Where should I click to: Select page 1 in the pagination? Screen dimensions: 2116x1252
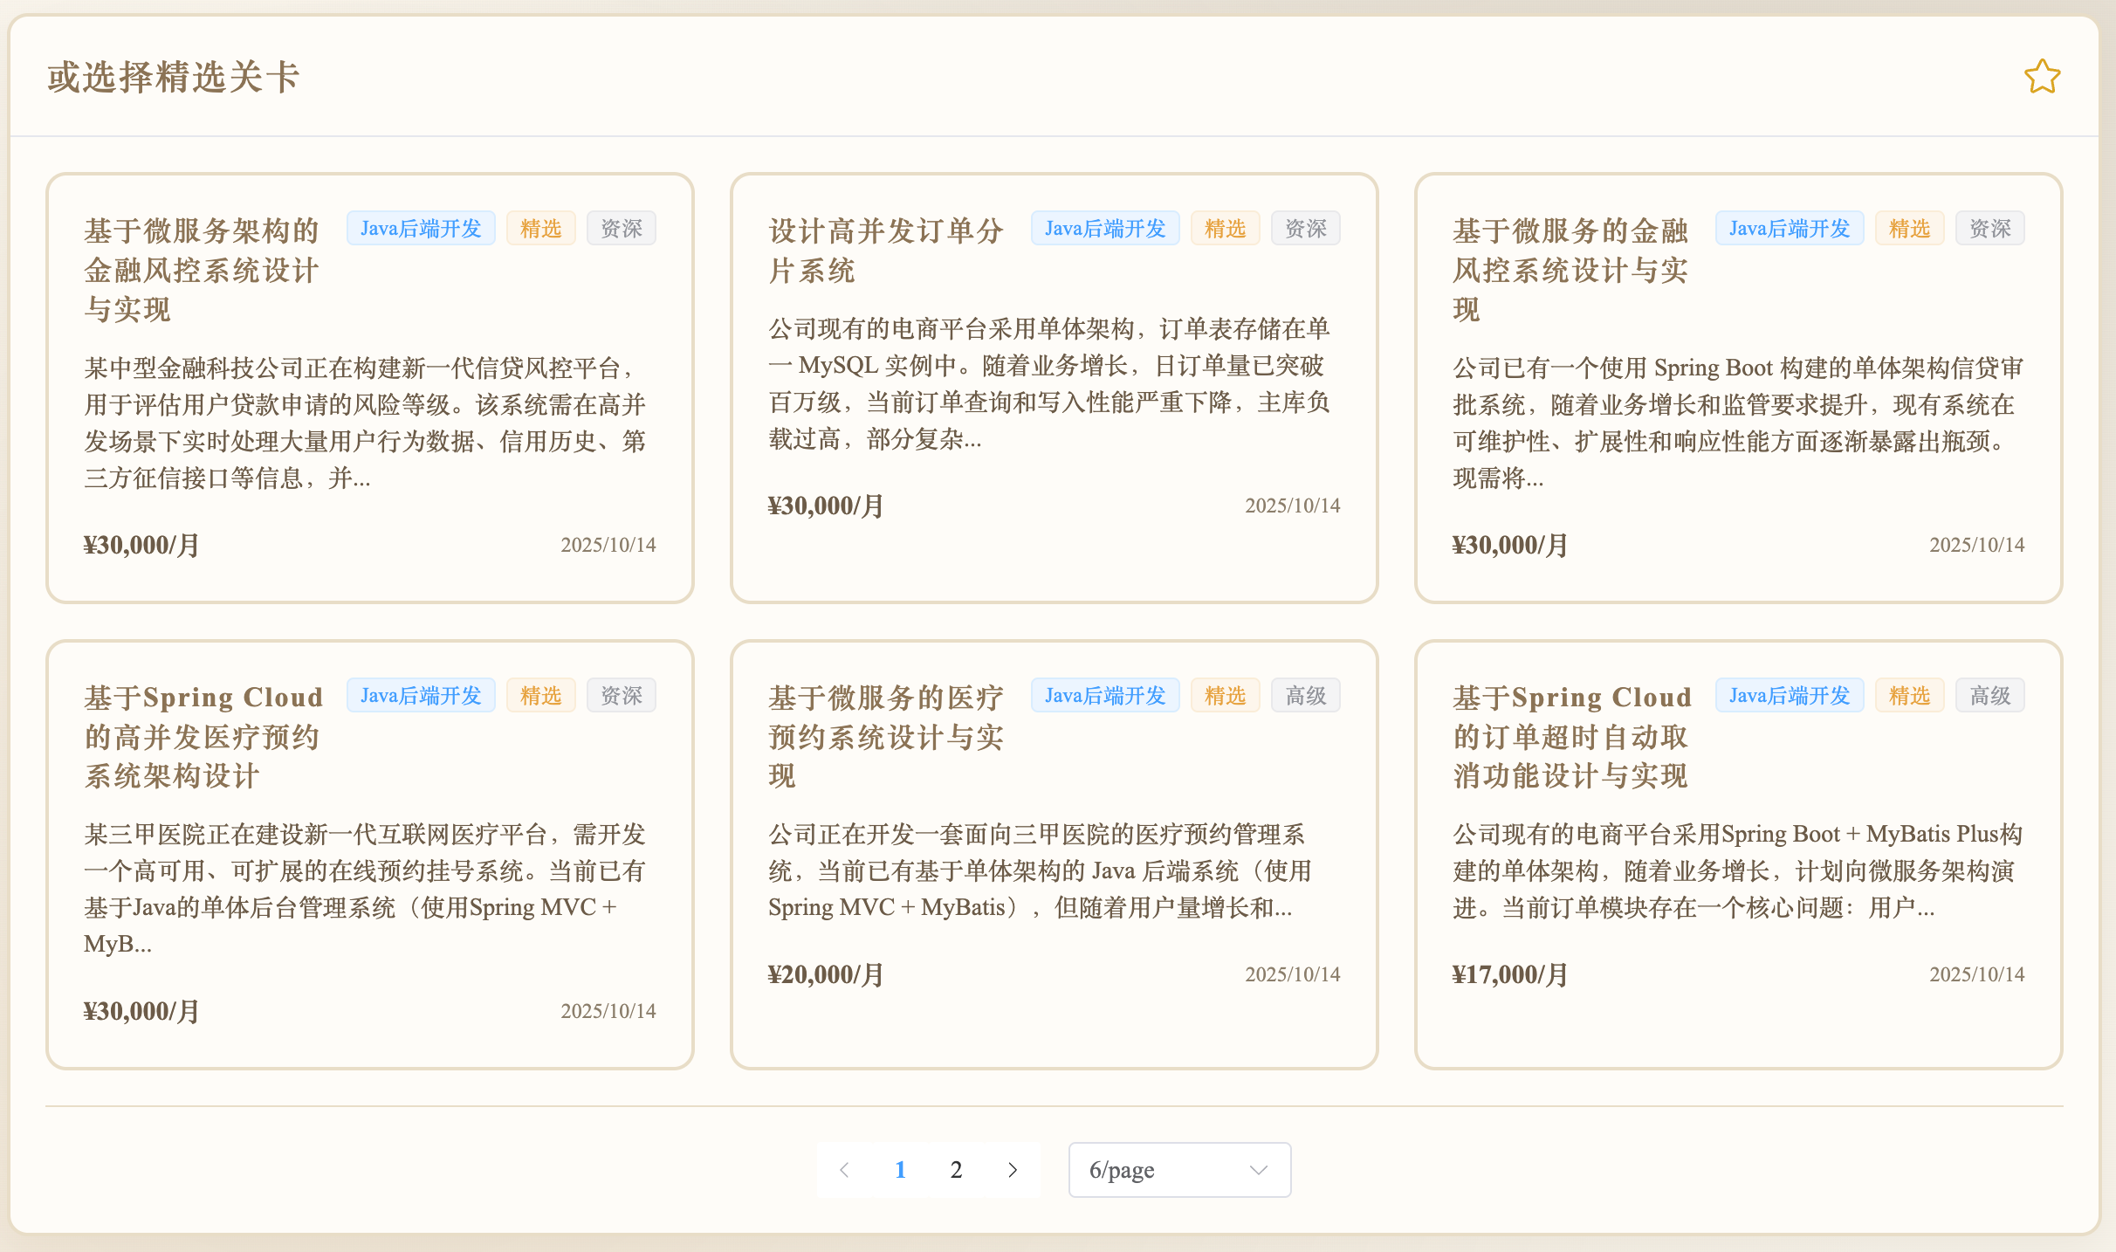point(900,1170)
